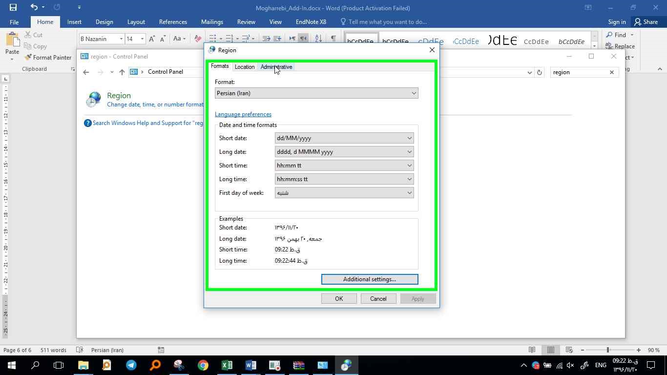Viewport: 667px width, 375px height.
Task: Click the Additional settings button
Action: click(x=370, y=279)
